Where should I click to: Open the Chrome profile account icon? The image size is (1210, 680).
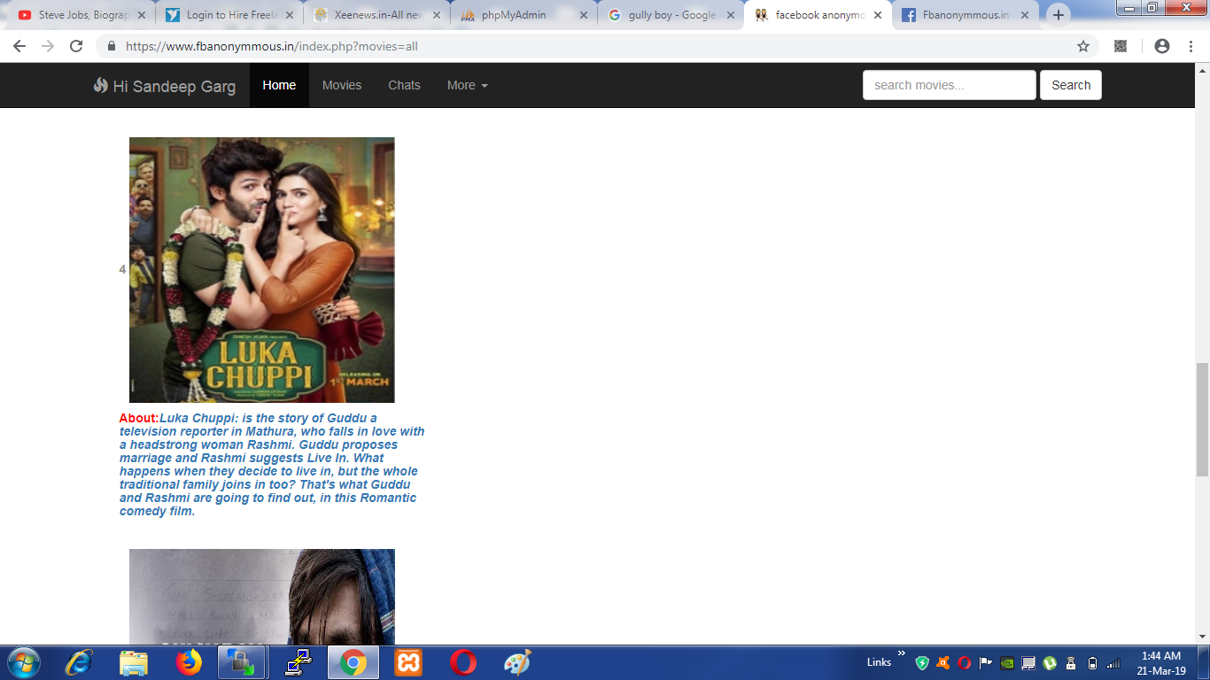tap(1162, 46)
